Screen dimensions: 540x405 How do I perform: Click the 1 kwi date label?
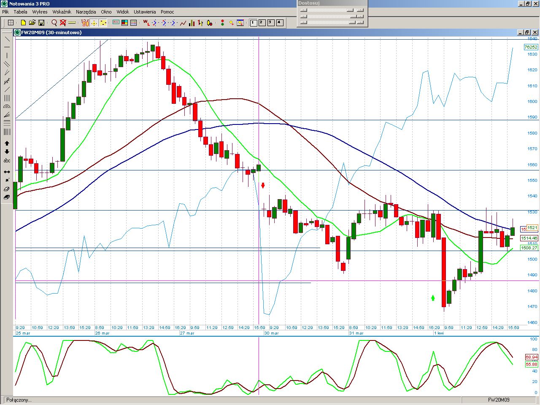[x=439, y=333]
